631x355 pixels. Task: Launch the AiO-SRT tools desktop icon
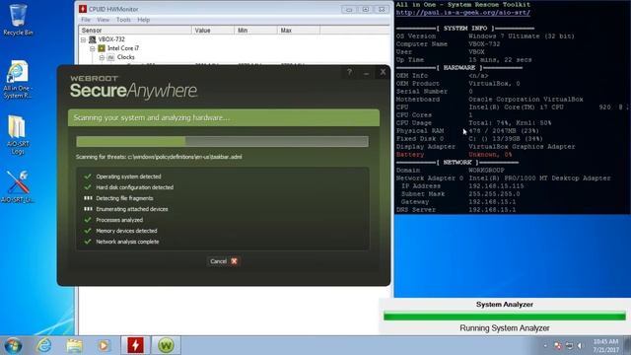[18, 186]
